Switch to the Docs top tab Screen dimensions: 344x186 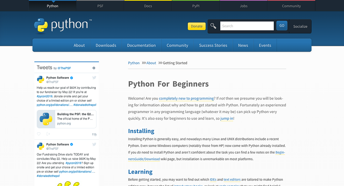148,6
